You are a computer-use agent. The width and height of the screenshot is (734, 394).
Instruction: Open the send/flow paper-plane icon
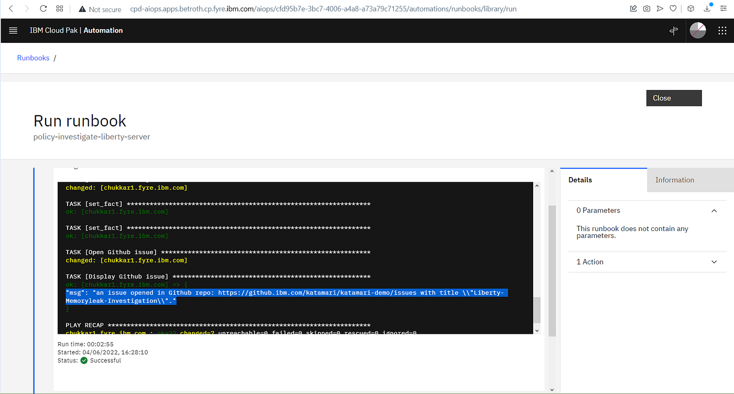(x=660, y=9)
